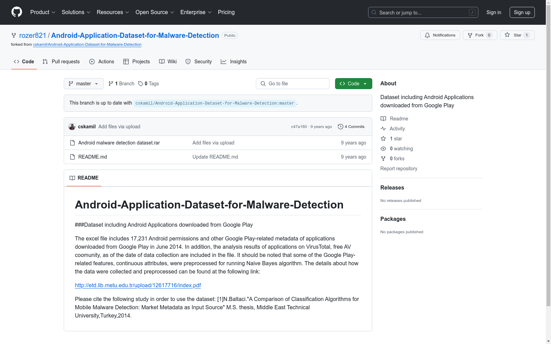
Task: Click the Report repository link
Action: tap(399, 169)
